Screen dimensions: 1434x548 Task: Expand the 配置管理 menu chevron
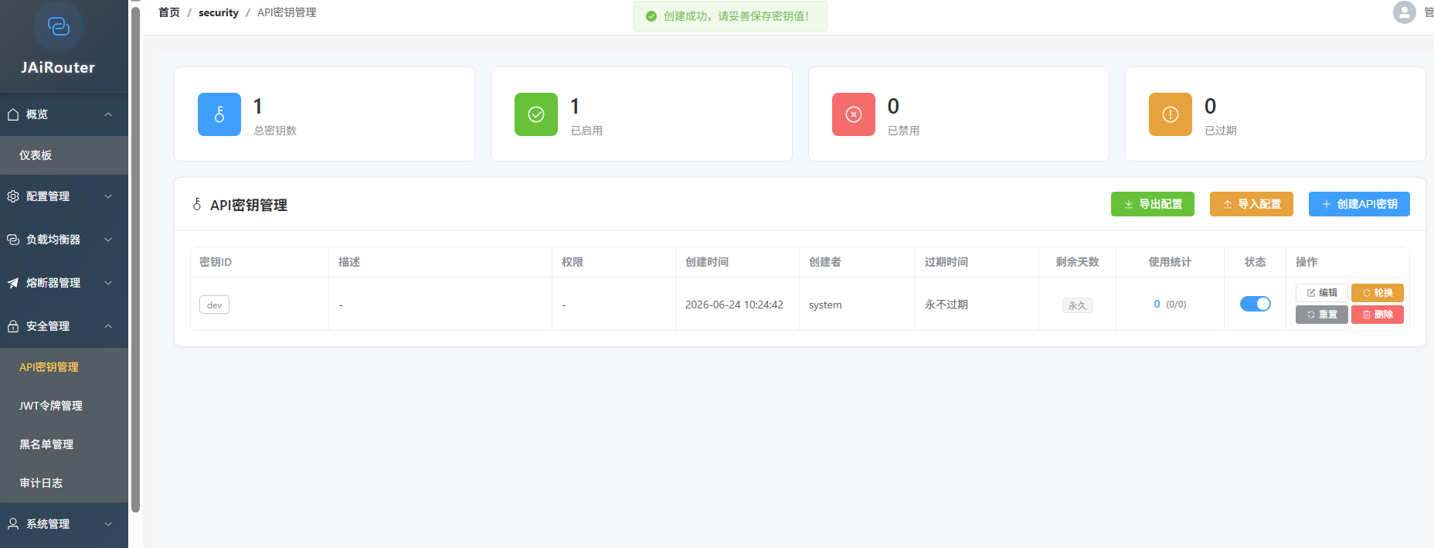tap(108, 196)
